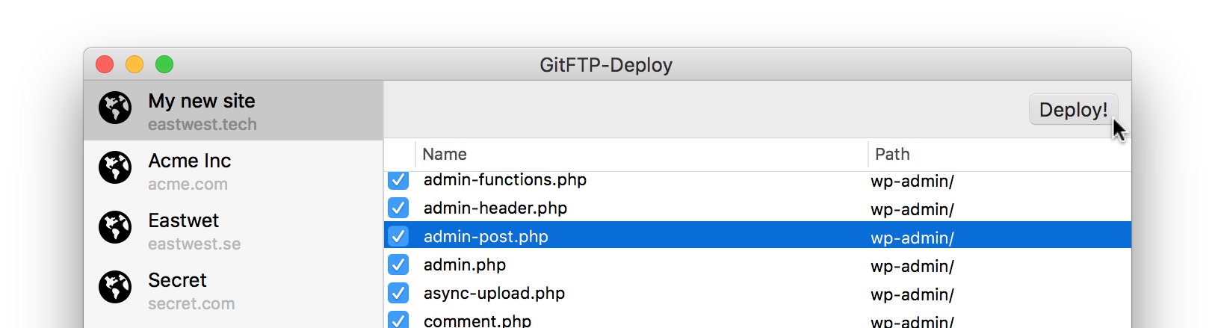Screen dimensions: 1215x328
Task: Select the async-upload.php file name
Action: (494, 294)
